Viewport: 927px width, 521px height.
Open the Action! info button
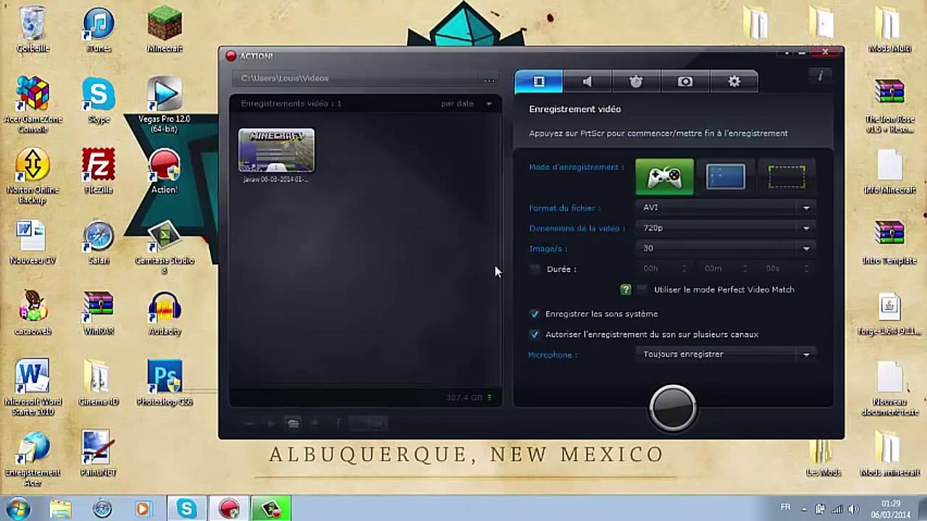point(820,76)
